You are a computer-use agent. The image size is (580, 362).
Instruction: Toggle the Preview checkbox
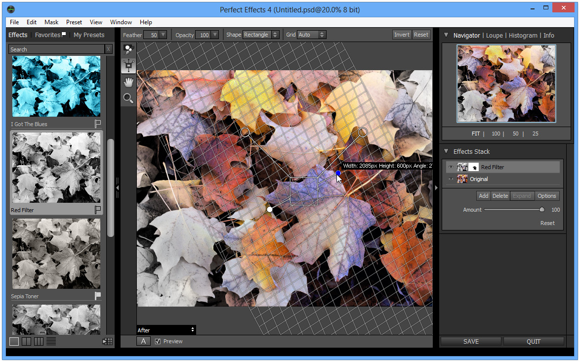coord(158,341)
